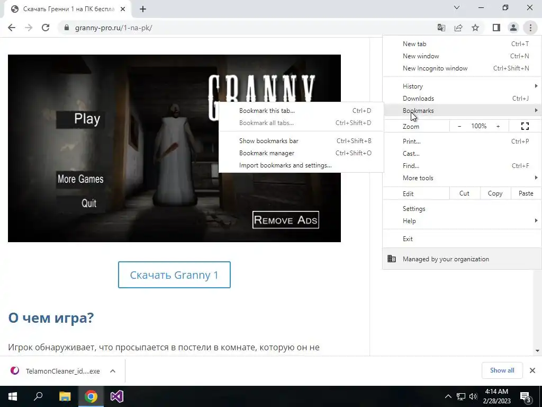Click the browser back arrow
The height and width of the screenshot is (407, 542).
pos(12,28)
